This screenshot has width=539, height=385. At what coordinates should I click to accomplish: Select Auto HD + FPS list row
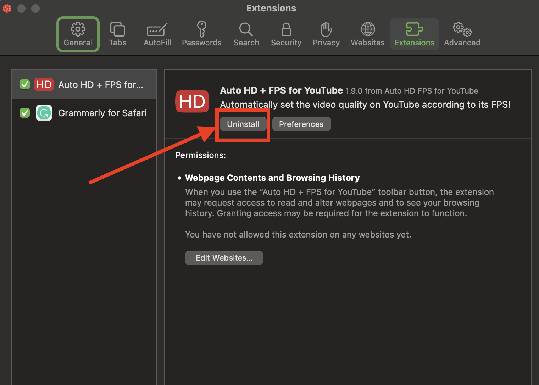[101, 85]
